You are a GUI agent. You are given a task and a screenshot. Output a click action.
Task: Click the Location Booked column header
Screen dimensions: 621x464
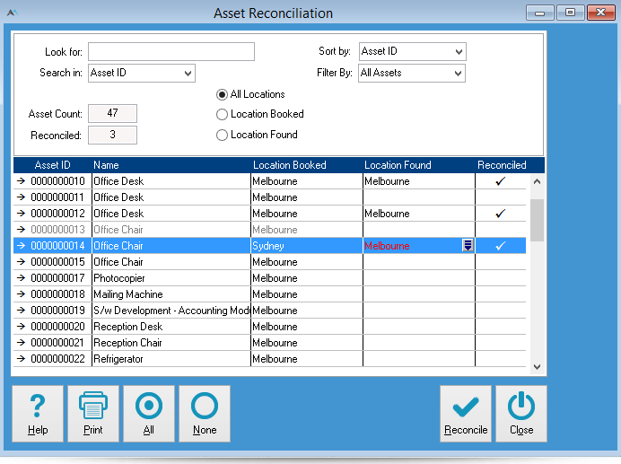(290, 165)
